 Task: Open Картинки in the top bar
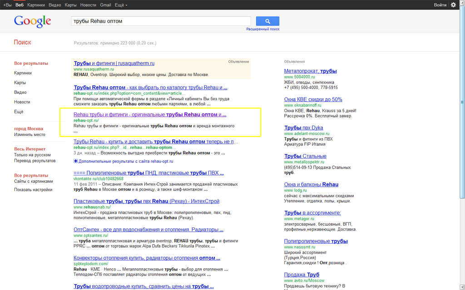point(36,5)
